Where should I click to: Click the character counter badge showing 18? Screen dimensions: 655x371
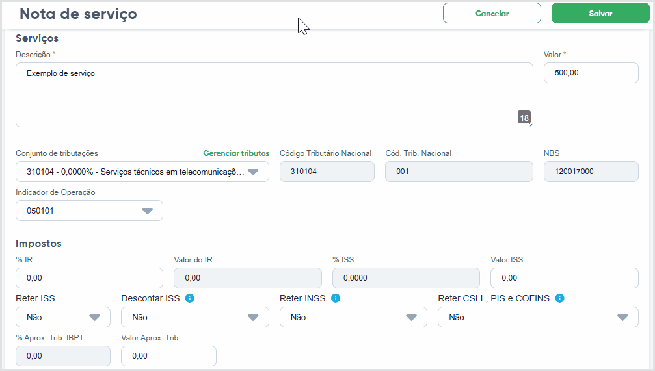click(524, 118)
